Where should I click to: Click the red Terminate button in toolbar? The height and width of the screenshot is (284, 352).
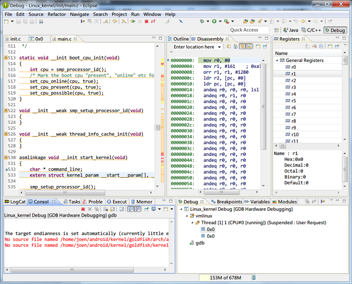(146, 21)
